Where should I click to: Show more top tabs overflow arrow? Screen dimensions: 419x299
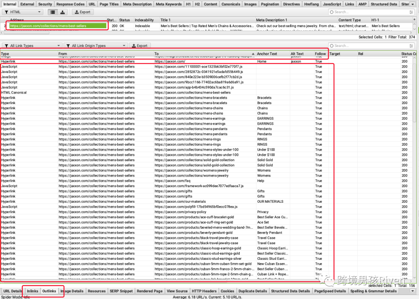click(413, 4)
